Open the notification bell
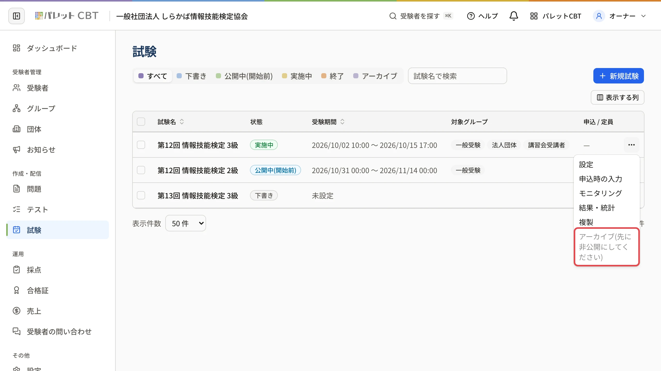Image resolution: width=661 pixels, height=371 pixels. (514, 16)
